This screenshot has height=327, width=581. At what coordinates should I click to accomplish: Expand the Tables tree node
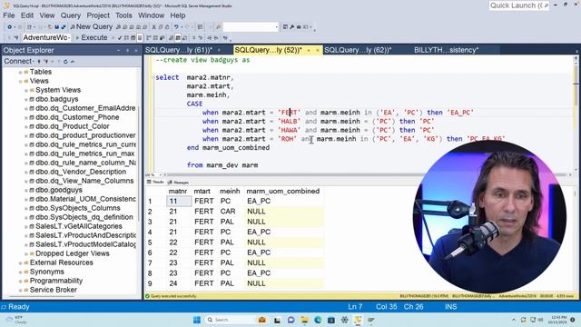[20, 72]
